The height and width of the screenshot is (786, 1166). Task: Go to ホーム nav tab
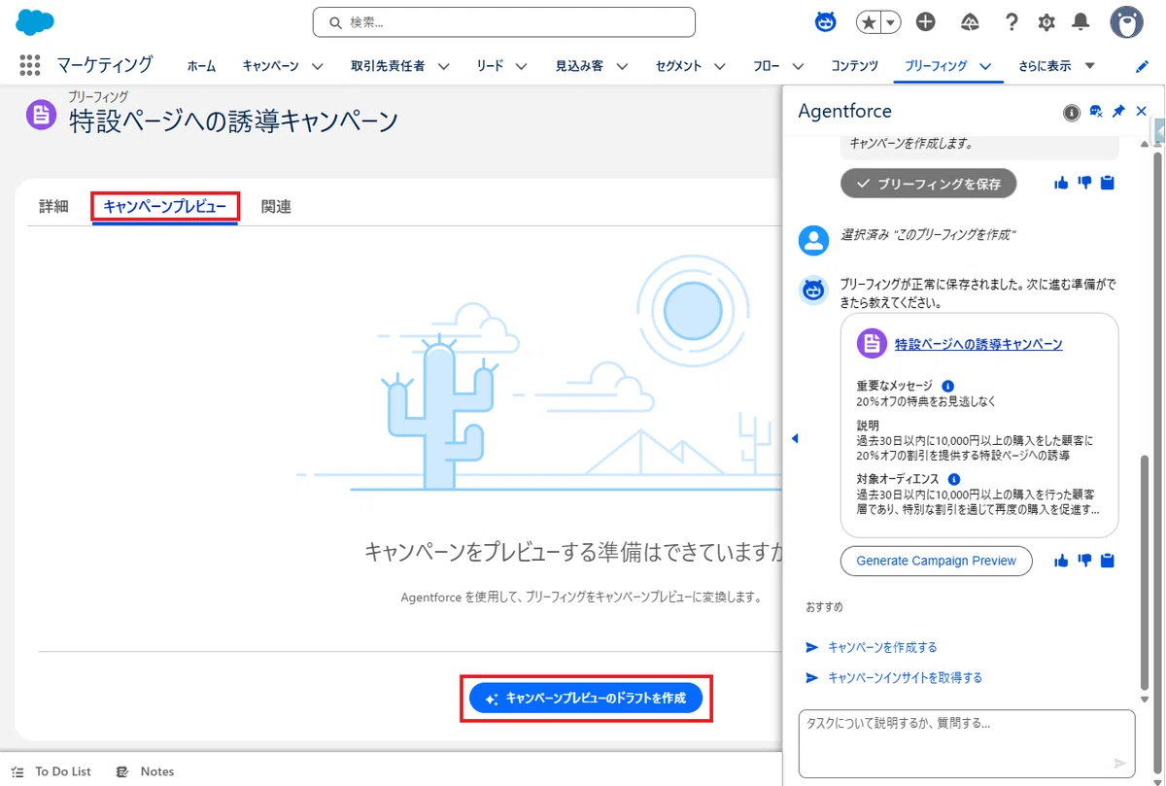pyautogui.click(x=202, y=66)
